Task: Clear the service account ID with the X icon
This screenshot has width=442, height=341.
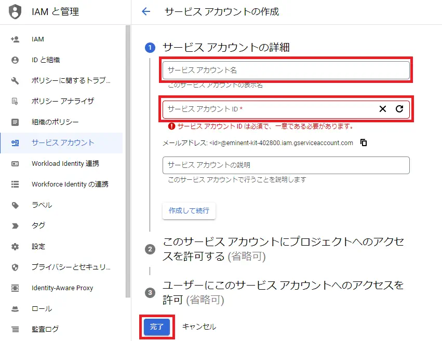Action: click(x=383, y=109)
